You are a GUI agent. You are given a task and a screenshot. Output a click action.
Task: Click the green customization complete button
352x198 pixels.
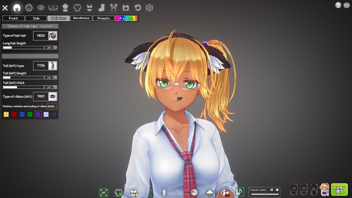point(339,189)
